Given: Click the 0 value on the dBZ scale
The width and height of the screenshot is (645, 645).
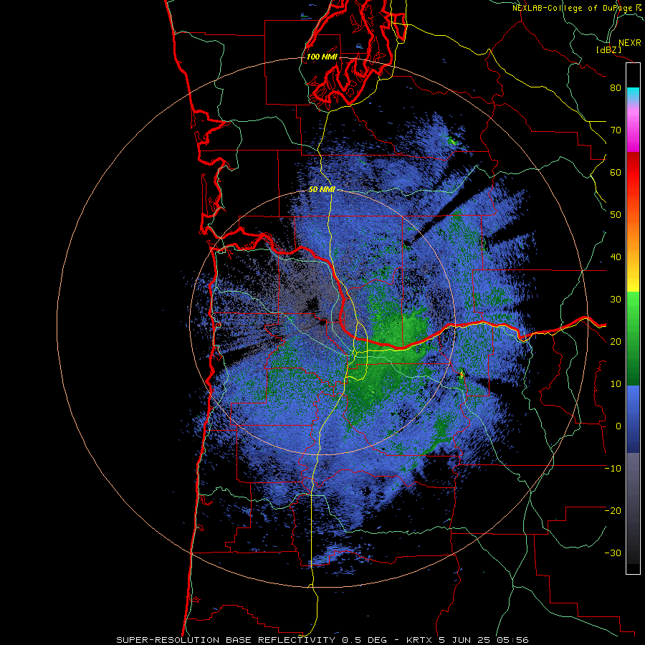Looking at the screenshot, I should [x=618, y=426].
